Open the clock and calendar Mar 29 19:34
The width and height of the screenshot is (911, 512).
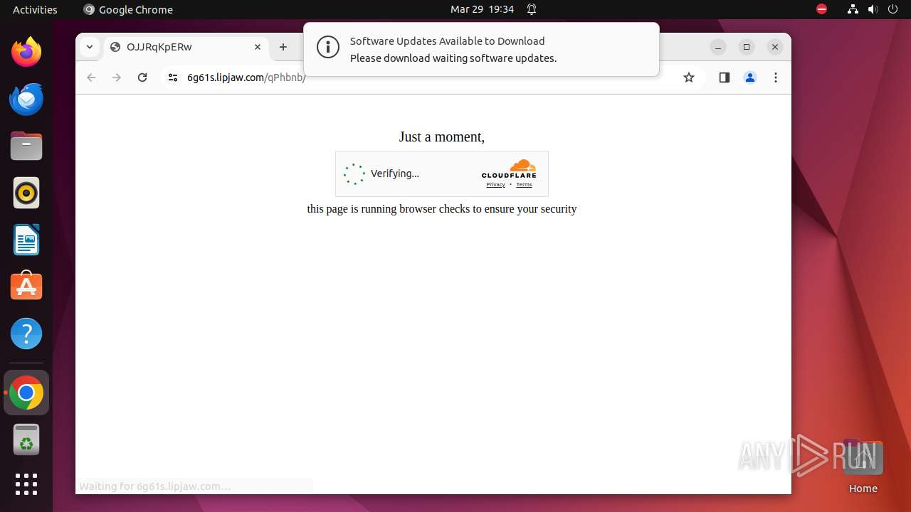(x=482, y=9)
